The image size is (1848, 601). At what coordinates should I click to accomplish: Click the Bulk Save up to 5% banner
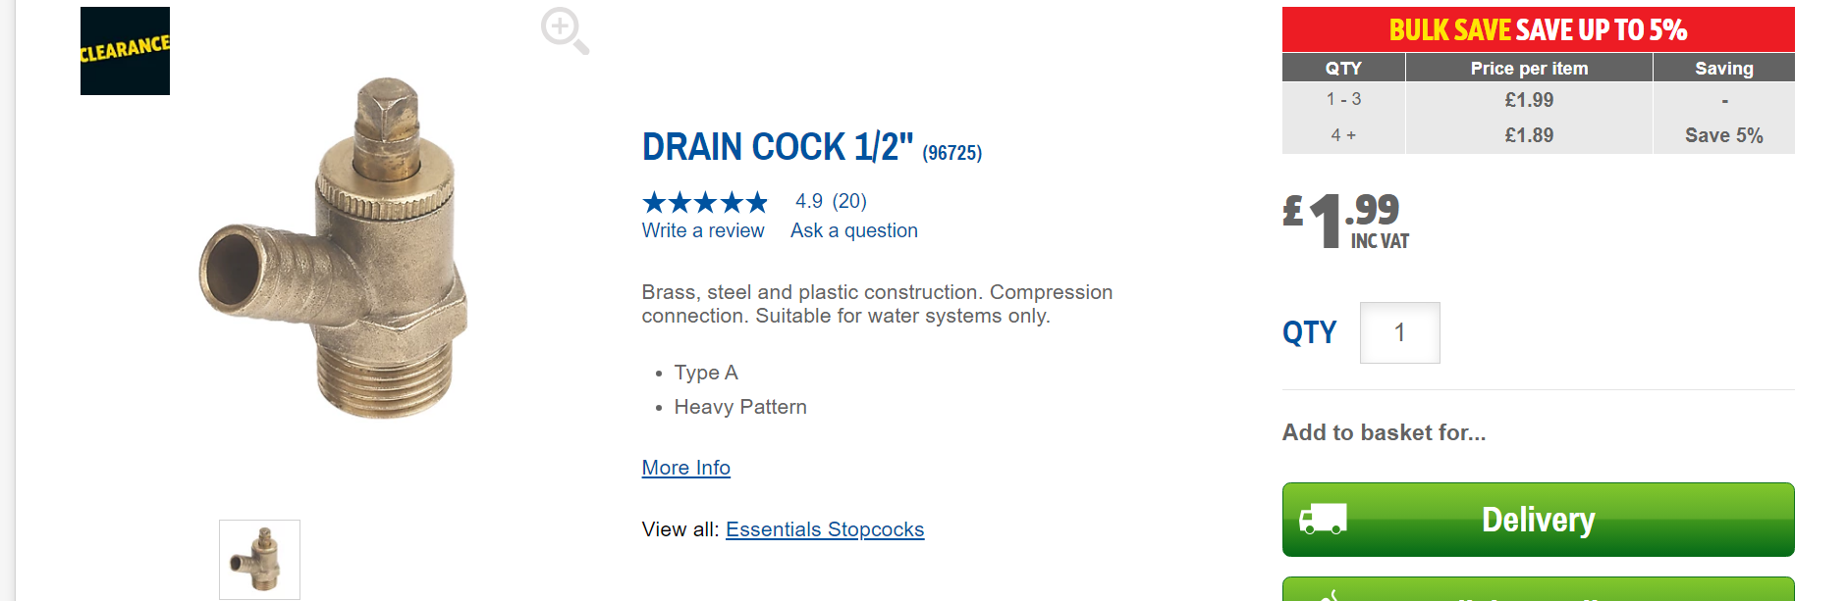coord(1538,29)
